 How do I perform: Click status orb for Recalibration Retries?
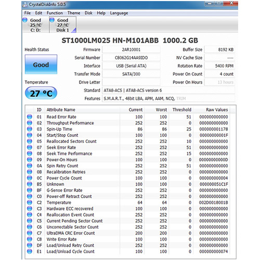[x=30, y=172]
